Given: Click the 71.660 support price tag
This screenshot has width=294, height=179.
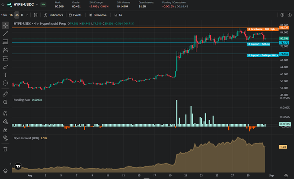Looking at the screenshot, I should tap(284, 54).
